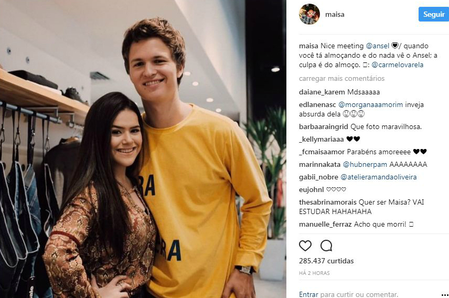Visit barbaaraingrid's commenter profile
This screenshot has width=449, height=298.
[324, 126]
